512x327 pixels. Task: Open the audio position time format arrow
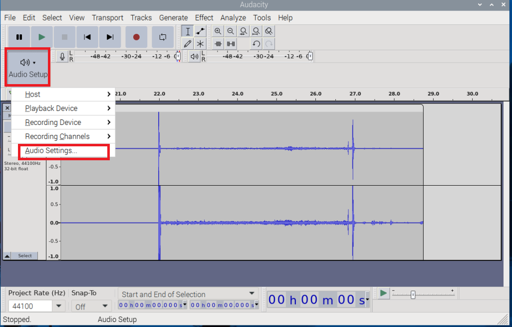(x=367, y=300)
